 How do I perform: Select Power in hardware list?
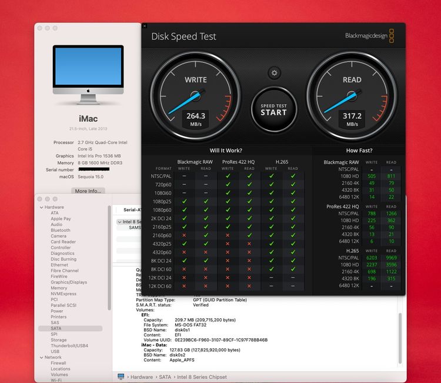point(57,311)
